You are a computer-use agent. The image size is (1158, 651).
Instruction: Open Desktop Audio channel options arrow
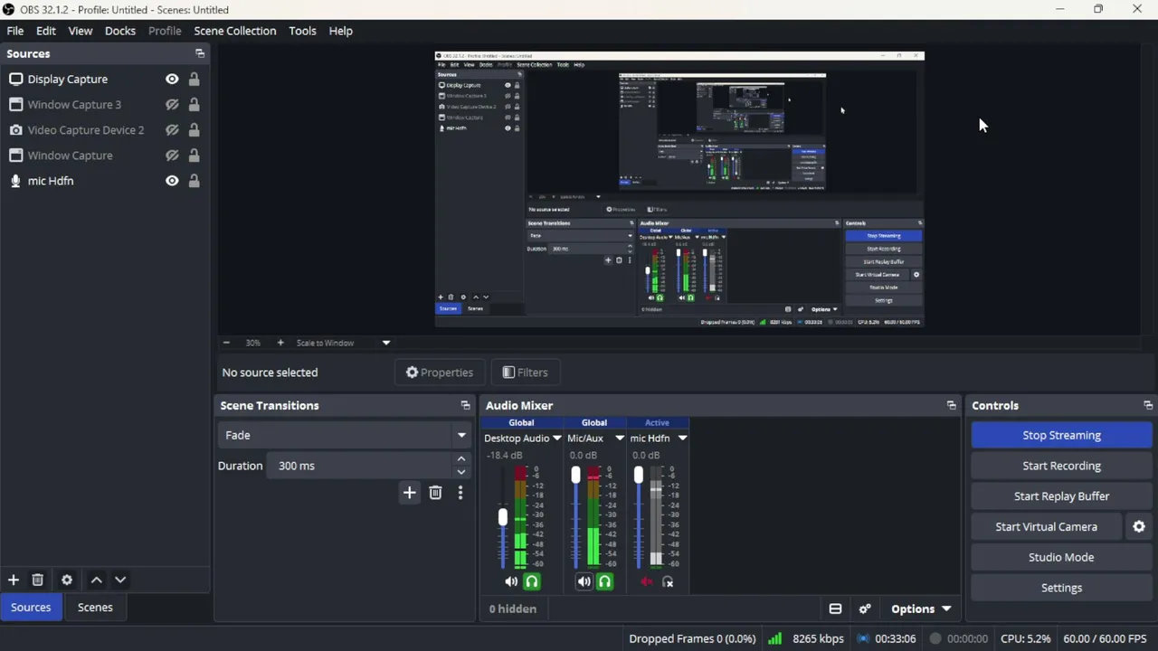point(556,439)
